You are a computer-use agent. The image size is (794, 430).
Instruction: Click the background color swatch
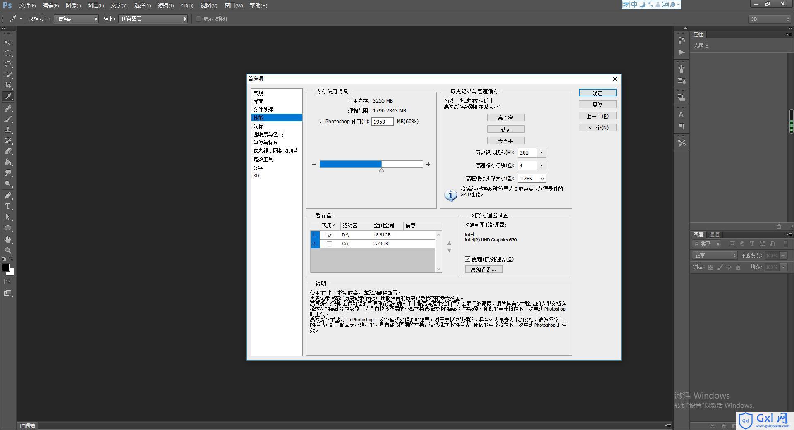(11, 272)
